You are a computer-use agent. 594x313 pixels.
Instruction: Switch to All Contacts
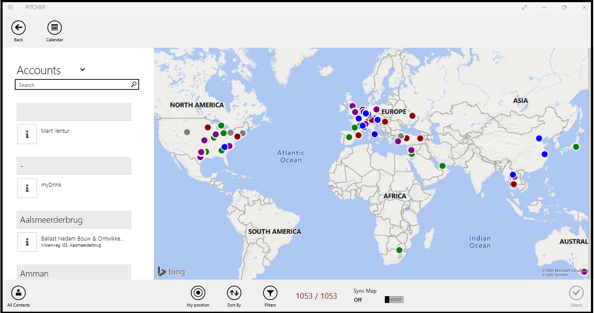tap(18, 293)
